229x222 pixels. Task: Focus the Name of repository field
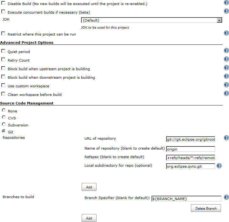(x=191, y=149)
